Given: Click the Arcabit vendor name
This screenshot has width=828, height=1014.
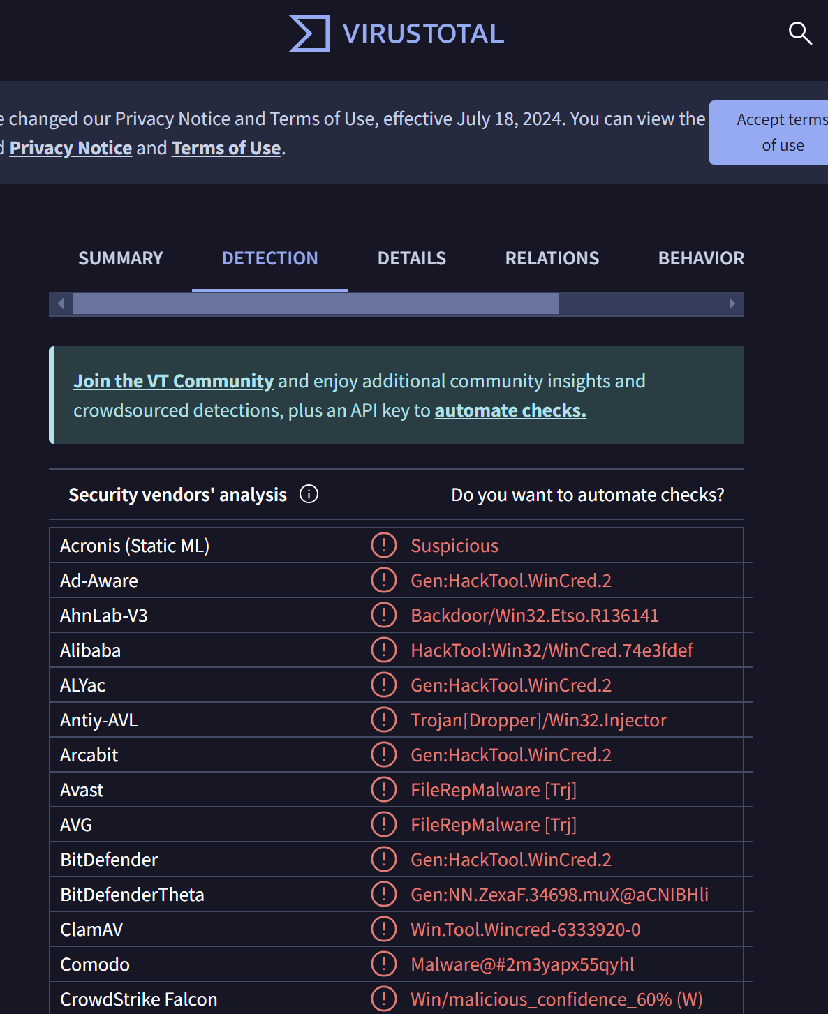Looking at the screenshot, I should pos(89,755).
